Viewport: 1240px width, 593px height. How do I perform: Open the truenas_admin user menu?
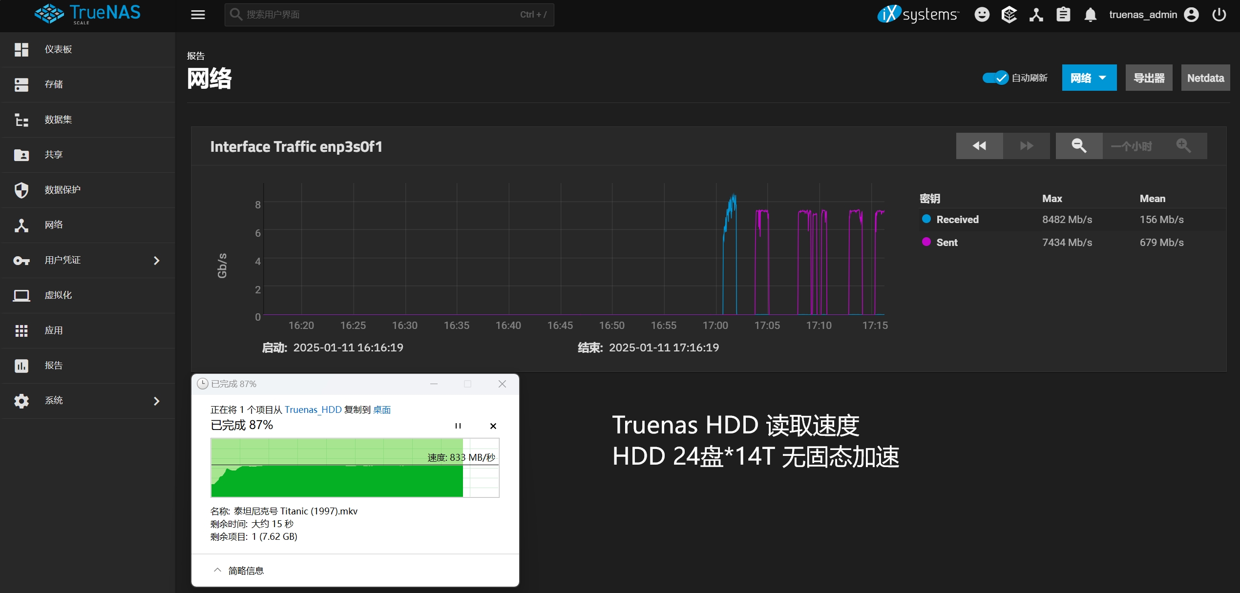pos(1154,15)
